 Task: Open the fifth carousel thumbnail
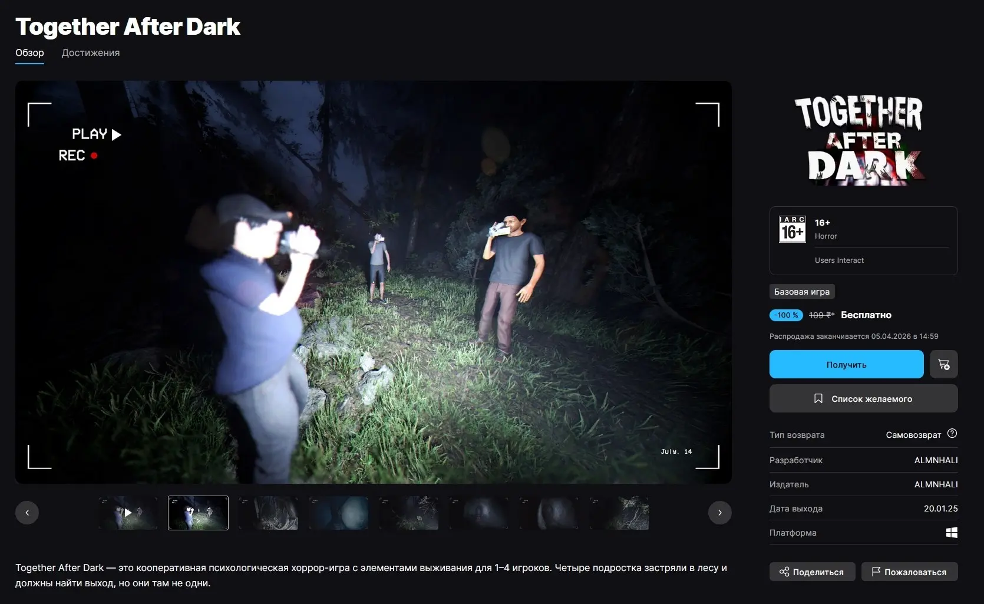point(408,513)
